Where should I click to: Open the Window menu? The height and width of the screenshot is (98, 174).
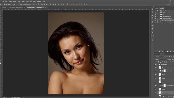pos(39,1)
